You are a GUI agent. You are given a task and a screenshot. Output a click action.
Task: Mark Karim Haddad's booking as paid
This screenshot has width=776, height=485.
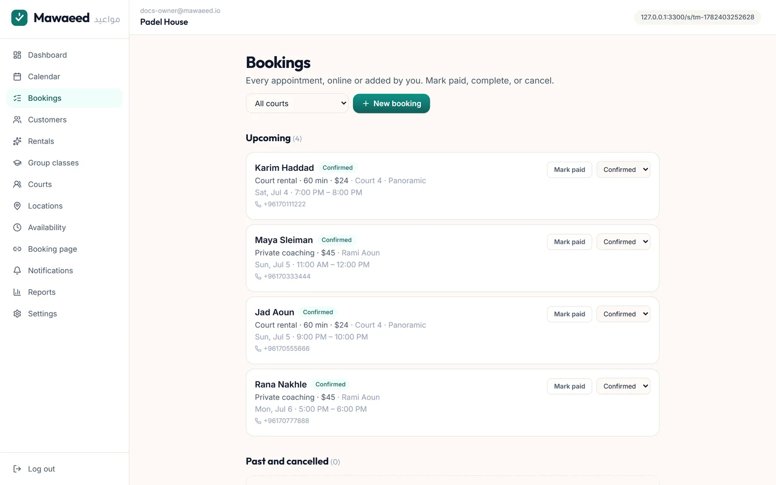[x=570, y=170]
